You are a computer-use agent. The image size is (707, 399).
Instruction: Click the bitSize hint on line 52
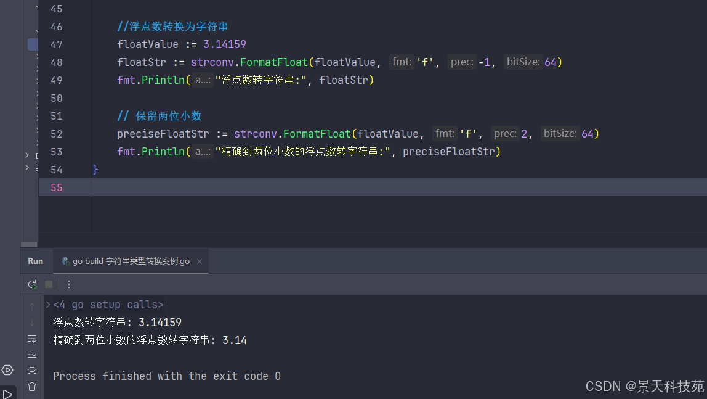click(x=560, y=134)
